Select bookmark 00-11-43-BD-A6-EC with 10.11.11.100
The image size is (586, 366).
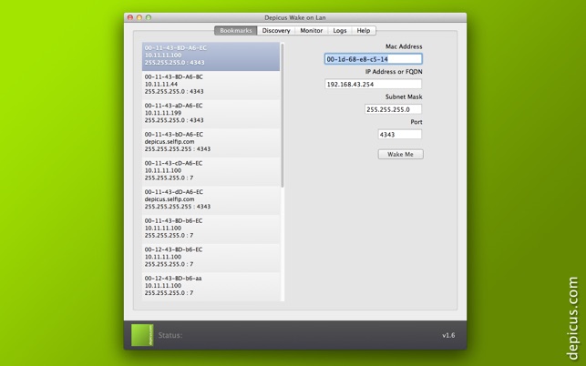[x=211, y=56]
